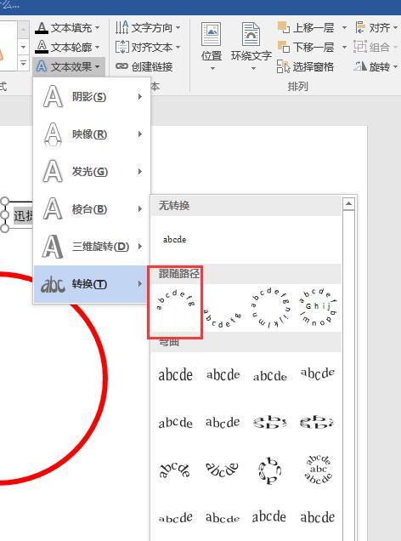Choose the button-style follow-path effect
This screenshot has width=401, height=541.
click(318, 308)
